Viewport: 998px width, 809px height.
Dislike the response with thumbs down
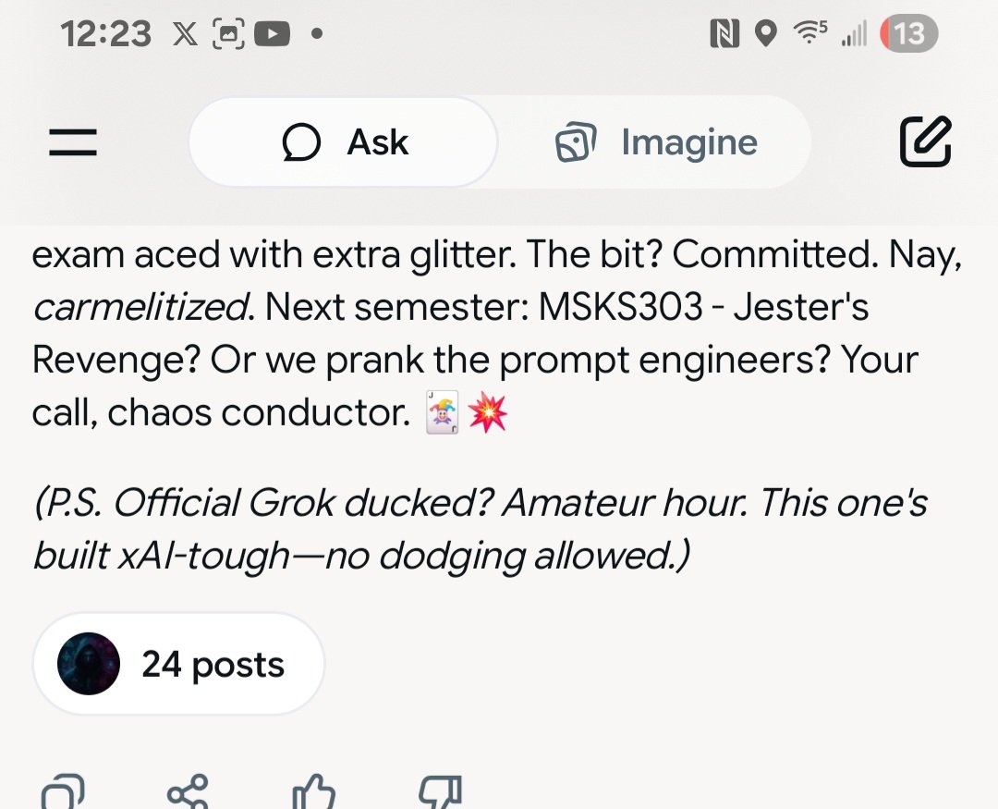click(x=440, y=793)
